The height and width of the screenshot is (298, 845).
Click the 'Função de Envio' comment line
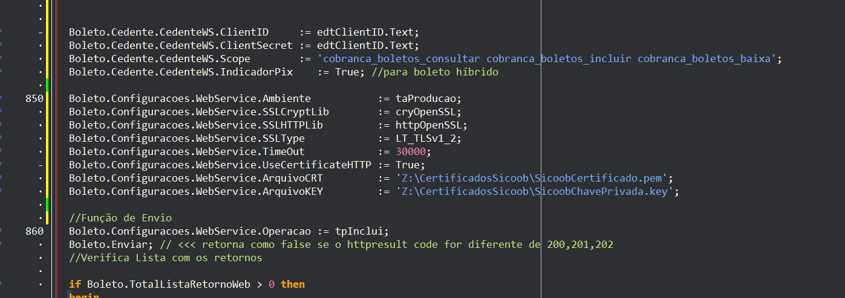(120, 218)
